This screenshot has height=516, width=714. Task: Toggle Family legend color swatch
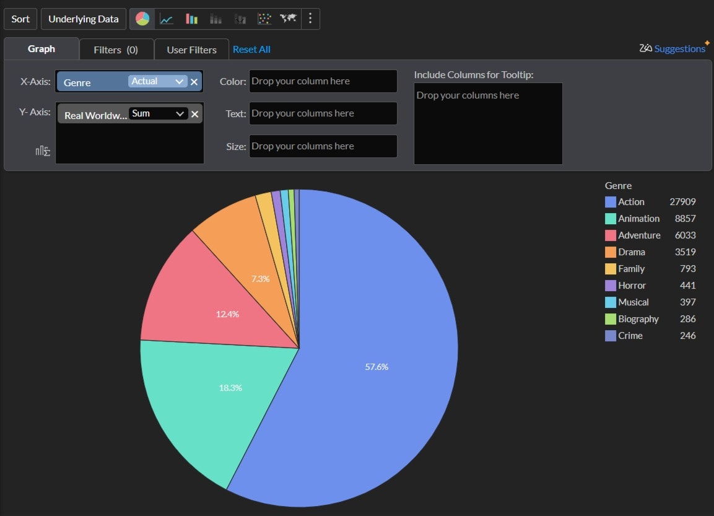(x=610, y=269)
